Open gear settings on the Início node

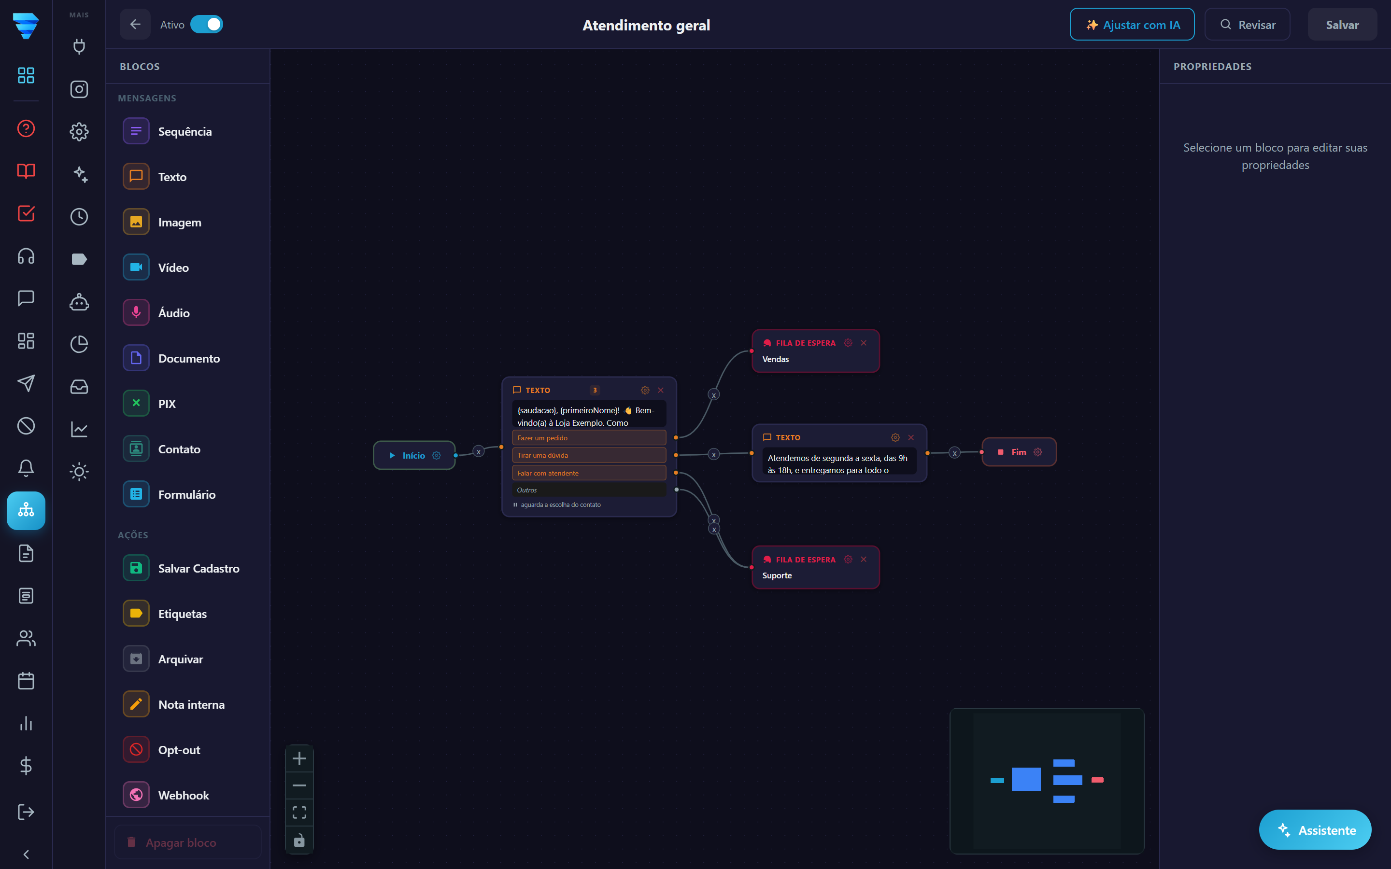pyautogui.click(x=437, y=455)
